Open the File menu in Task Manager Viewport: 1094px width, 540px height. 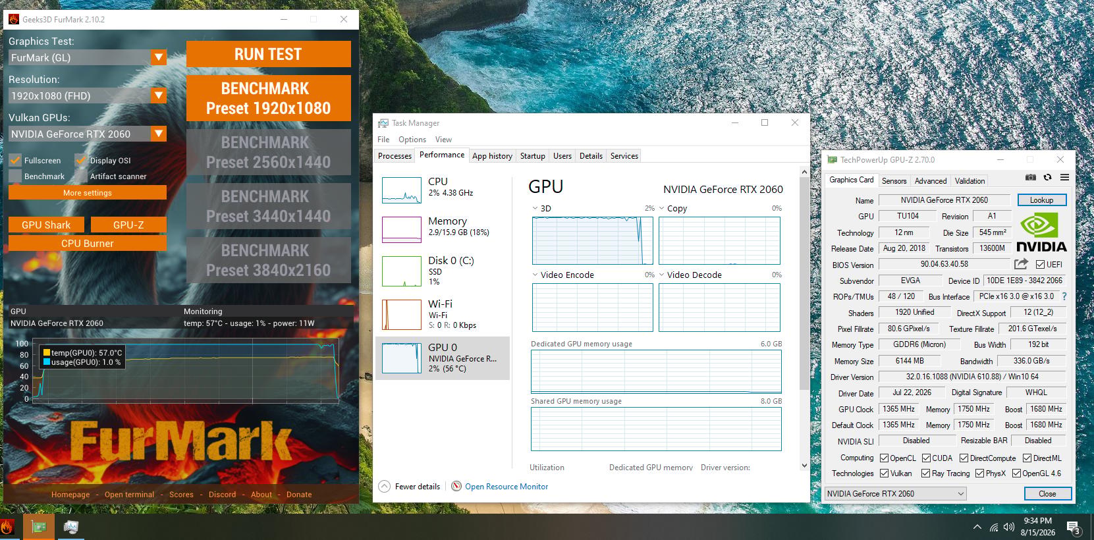(383, 140)
